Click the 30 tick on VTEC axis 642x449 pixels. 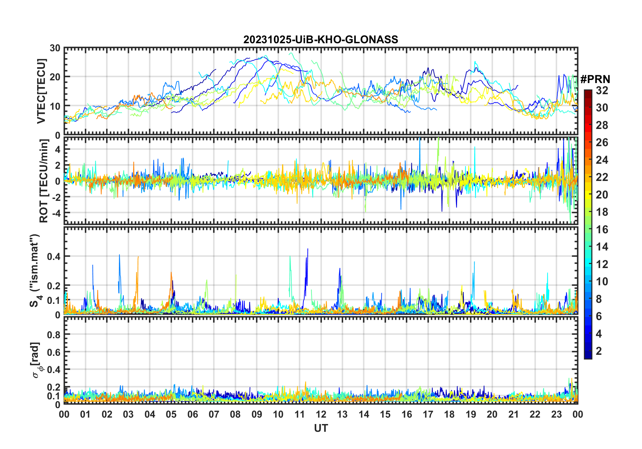coord(55,48)
